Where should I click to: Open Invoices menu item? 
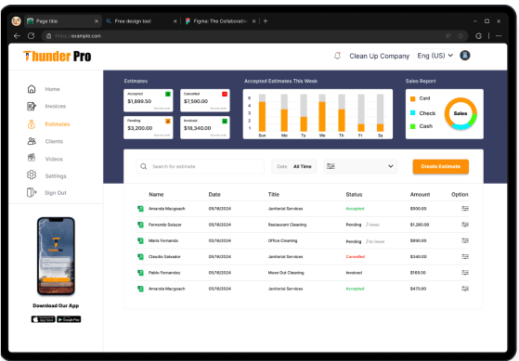(x=56, y=106)
